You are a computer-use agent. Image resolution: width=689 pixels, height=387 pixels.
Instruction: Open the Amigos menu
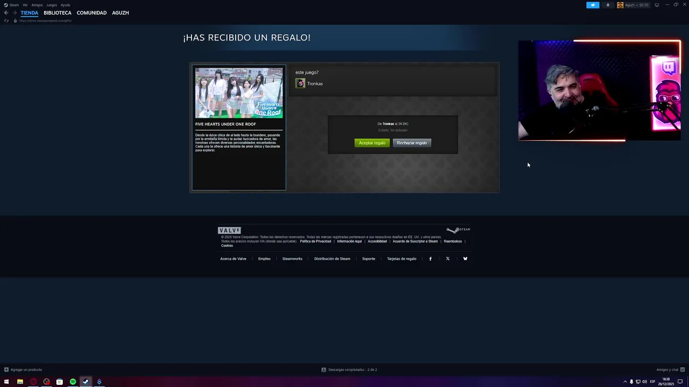(x=37, y=5)
